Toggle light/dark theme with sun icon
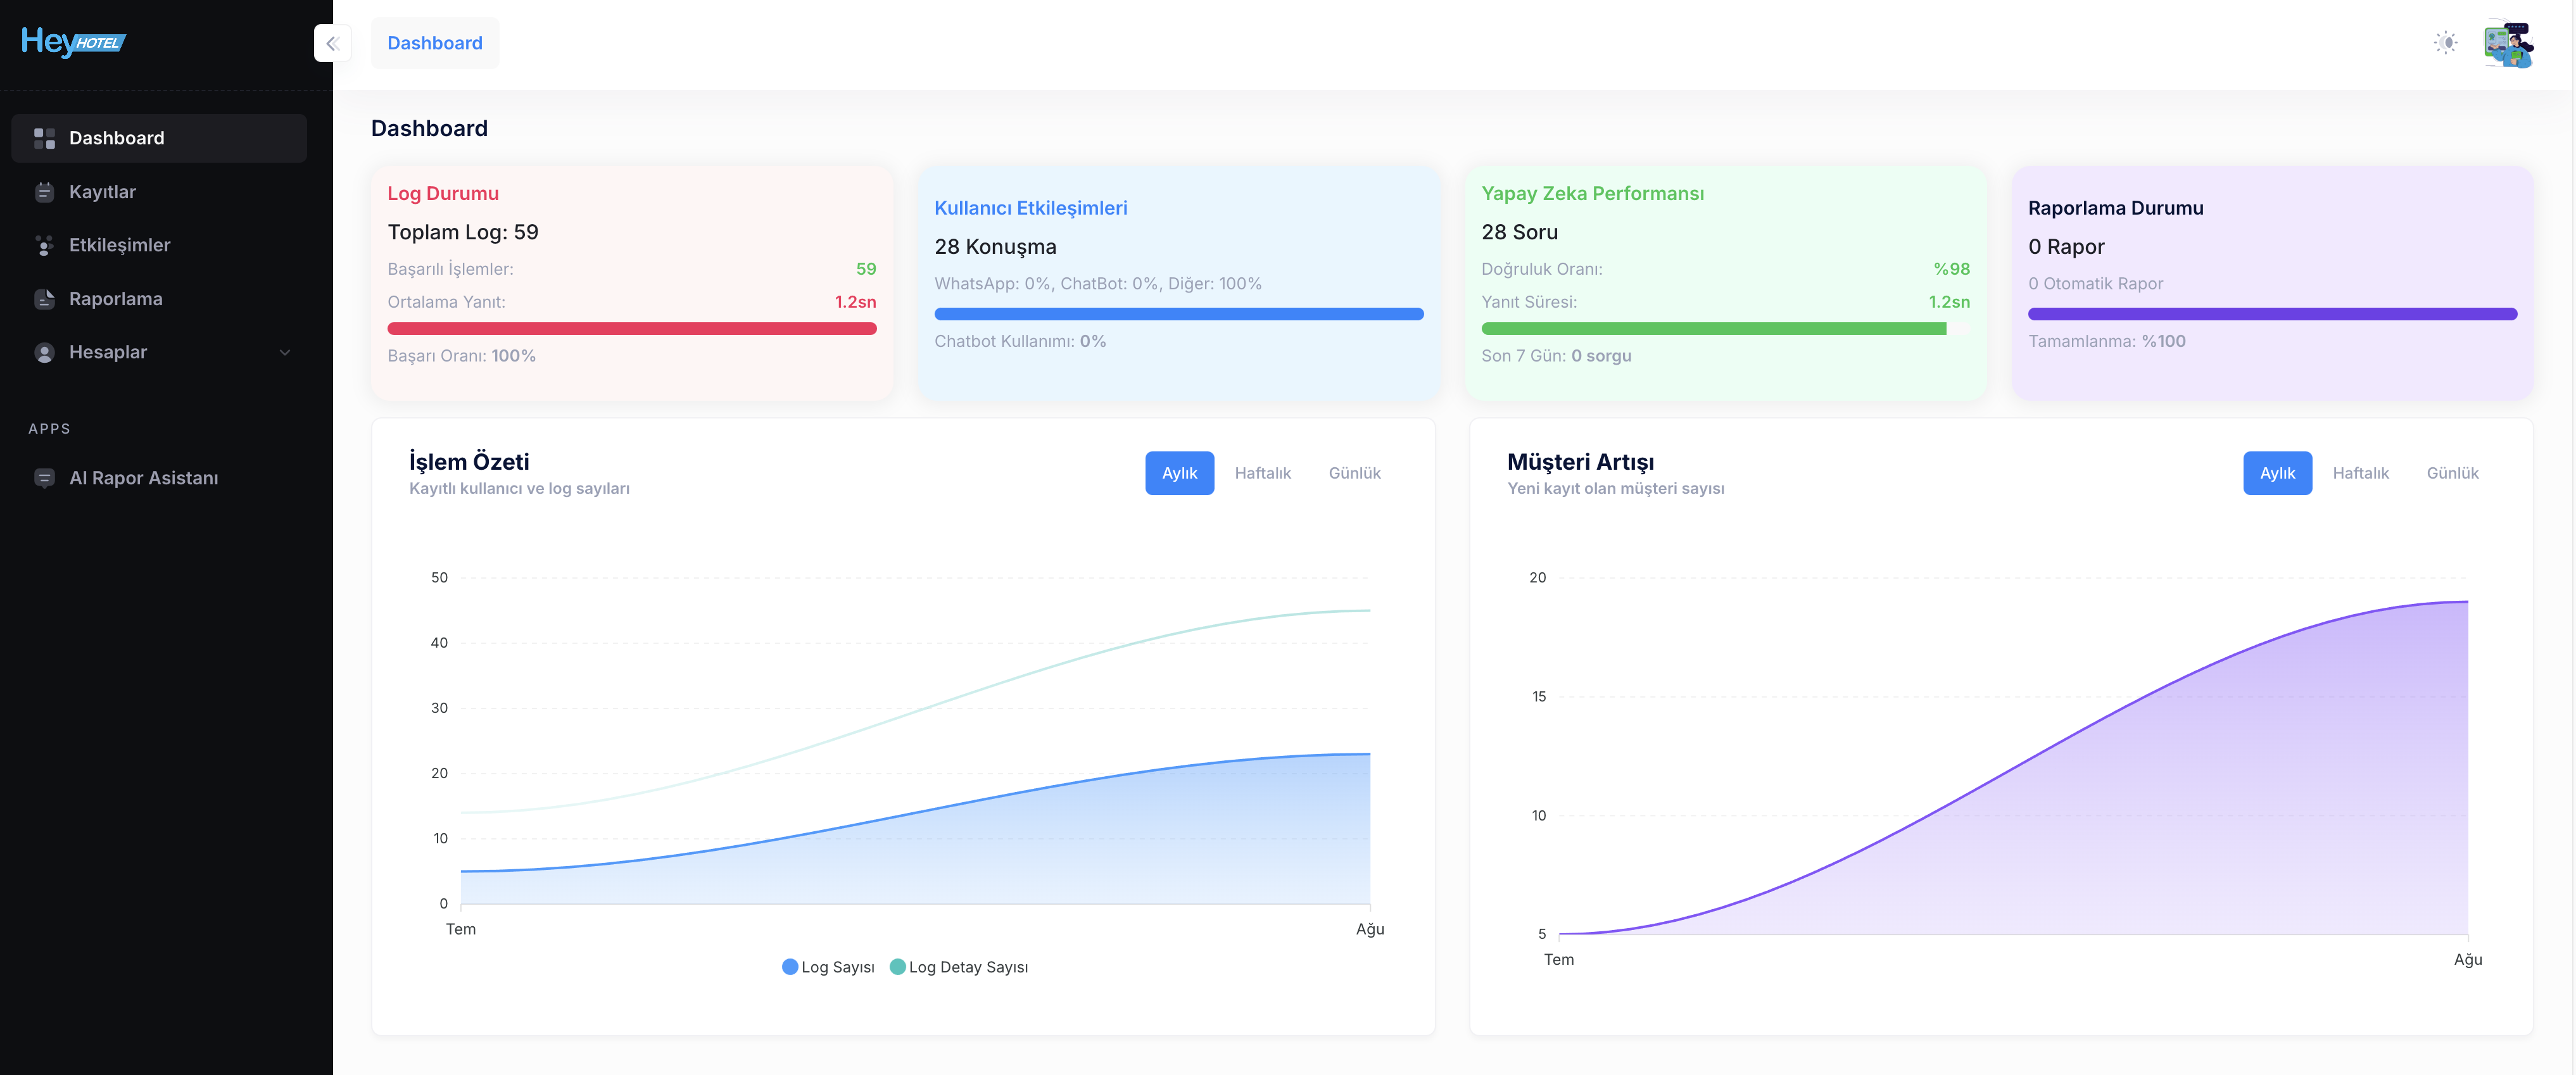2576x1075 pixels. [2445, 43]
